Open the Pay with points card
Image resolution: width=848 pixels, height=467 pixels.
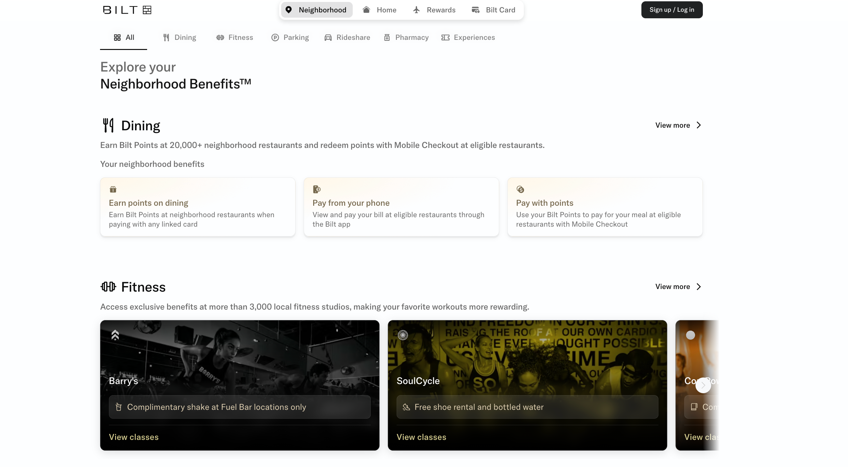(x=605, y=207)
